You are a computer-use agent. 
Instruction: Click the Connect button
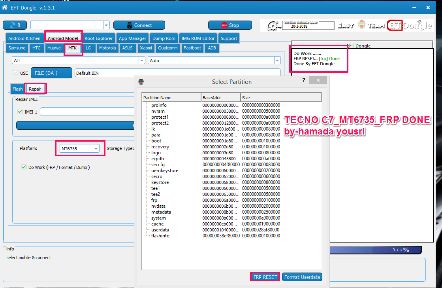pyautogui.click(x=139, y=25)
